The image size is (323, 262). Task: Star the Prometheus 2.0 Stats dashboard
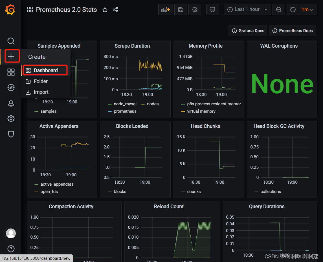105,10
